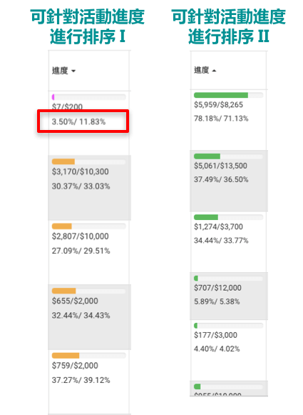Click the $655/$2,000 budget entry

[75, 301]
